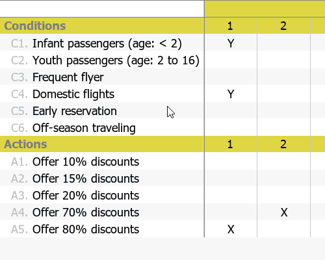This screenshot has height=260, width=325.
Task: Click empty rule 2 cell for Frequent flyer
Action: (284, 77)
